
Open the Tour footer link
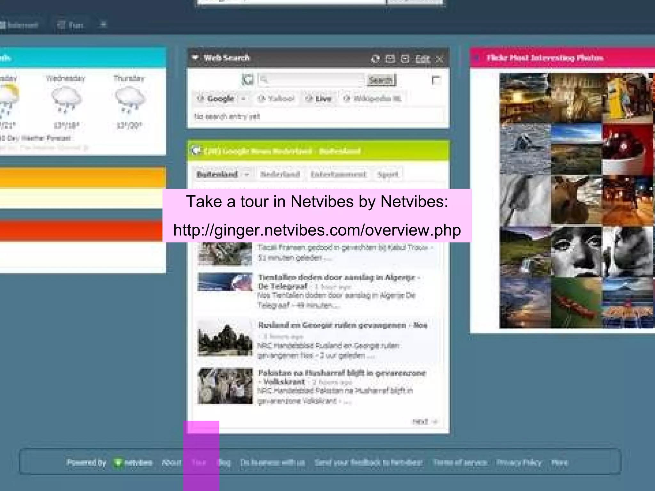click(x=199, y=463)
